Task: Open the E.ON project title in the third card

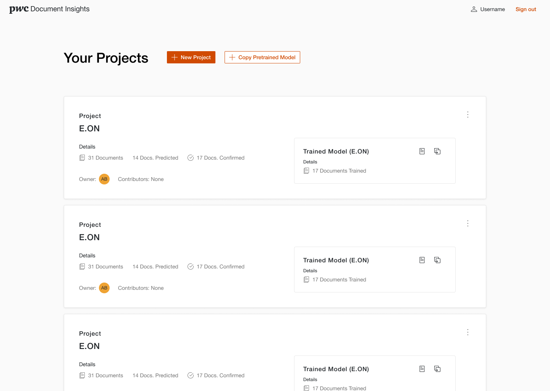Action: (x=89, y=346)
